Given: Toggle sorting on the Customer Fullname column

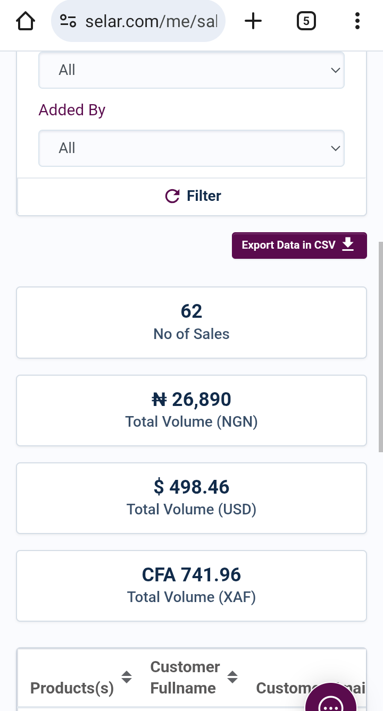Looking at the screenshot, I should tap(232, 677).
